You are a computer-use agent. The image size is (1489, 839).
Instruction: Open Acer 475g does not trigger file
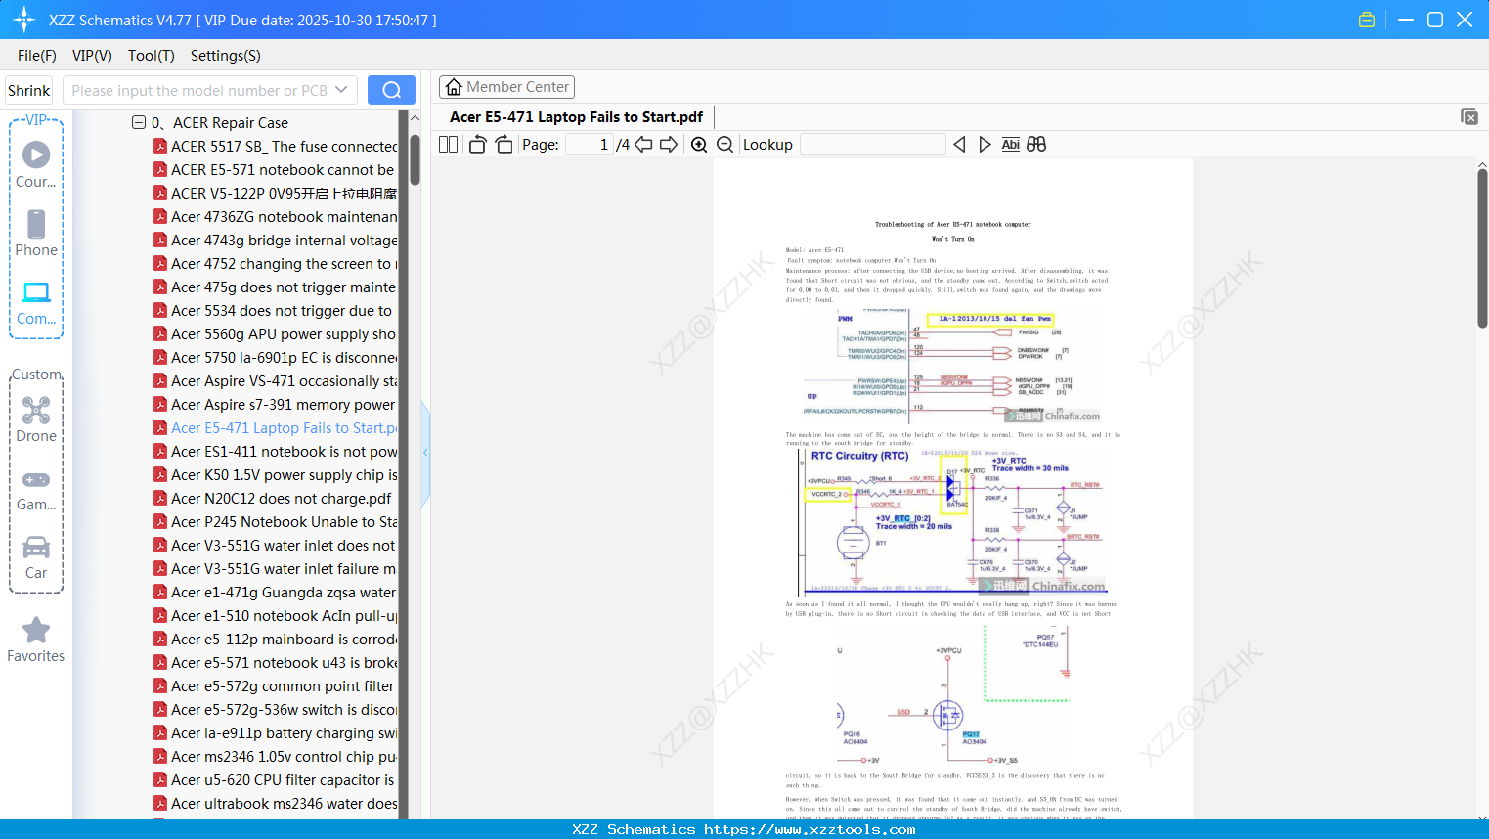click(284, 287)
